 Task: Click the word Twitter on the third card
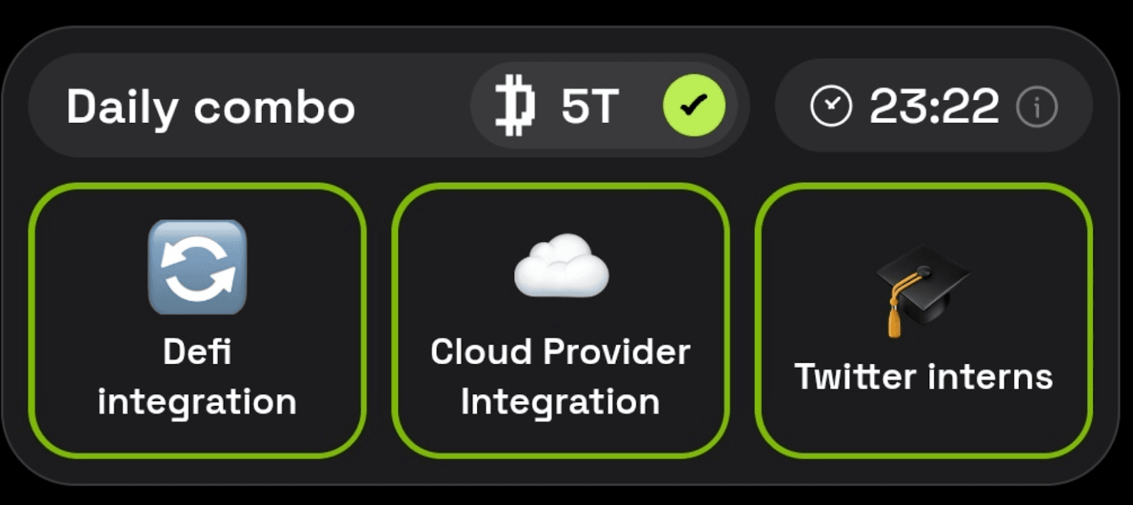[x=855, y=376]
